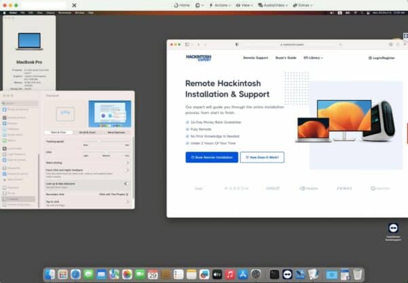
Task: Open the Remote Support link
Action: pyautogui.click(x=256, y=58)
